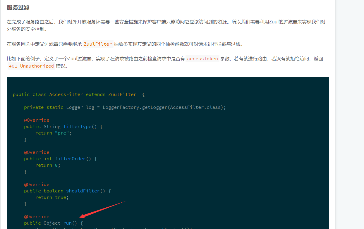Click the line 'public String filterType() {'
The height and width of the screenshot is (229, 364).
pyautogui.click(x=63, y=127)
